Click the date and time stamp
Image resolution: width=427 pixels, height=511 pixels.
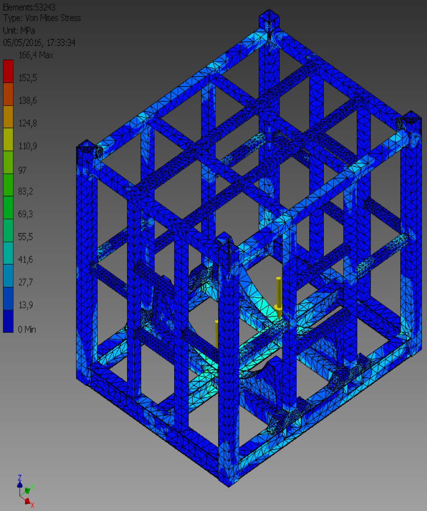(x=39, y=43)
